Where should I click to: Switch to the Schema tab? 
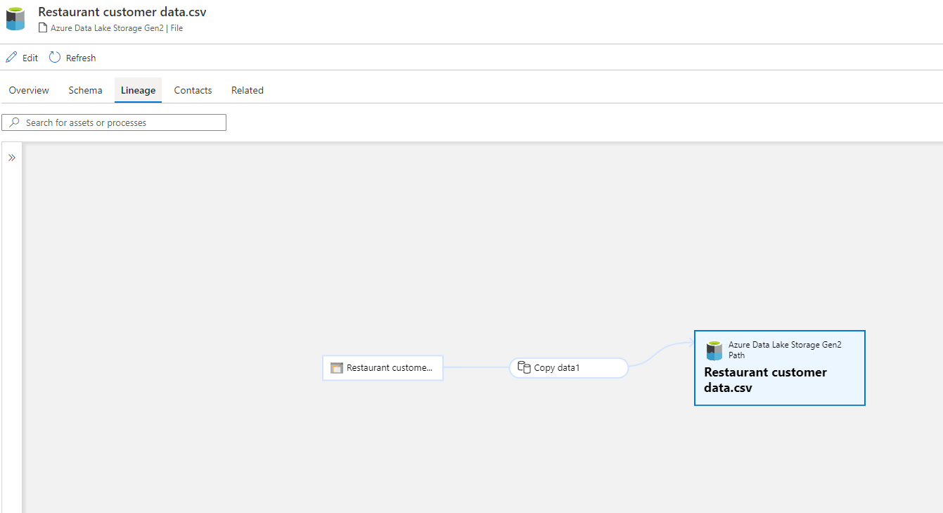pyautogui.click(x=85, y=90)
